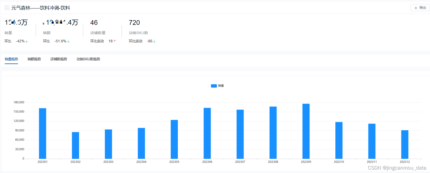Click the 202301 x-axis label

coord(43,162)
